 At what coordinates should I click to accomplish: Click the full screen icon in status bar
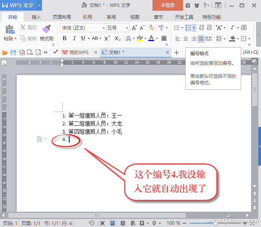(x=102, y=223)
